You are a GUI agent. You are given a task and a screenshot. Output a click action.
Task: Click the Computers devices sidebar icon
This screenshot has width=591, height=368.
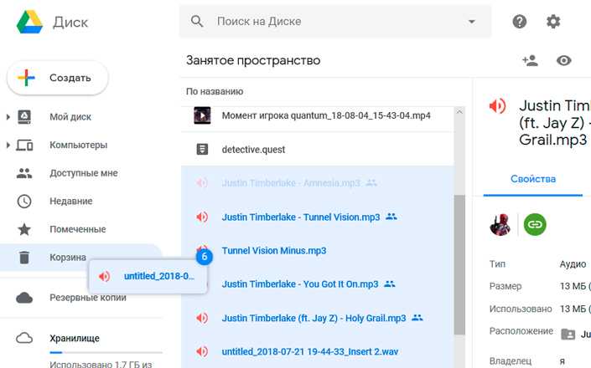tap(24, 145)
